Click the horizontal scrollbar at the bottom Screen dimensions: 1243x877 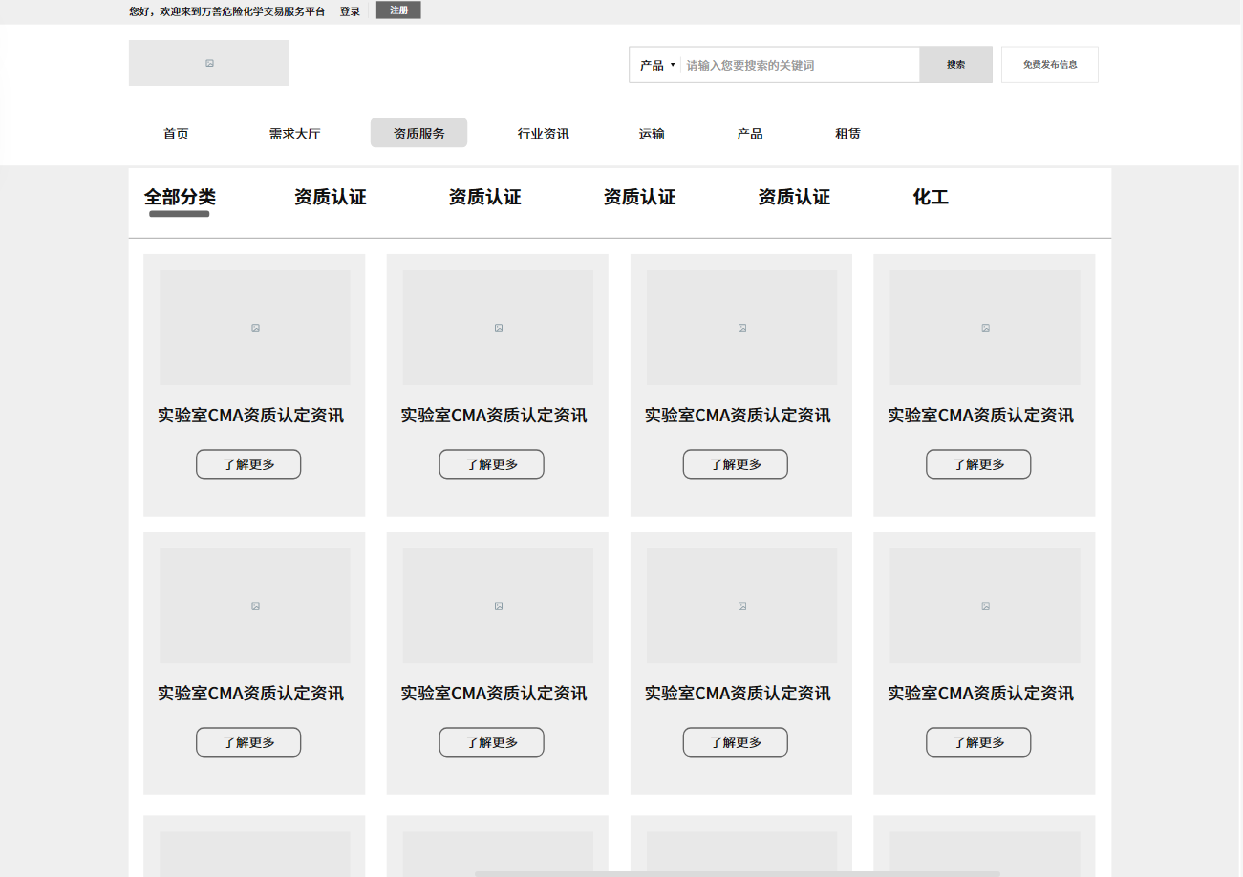point(737,873)
